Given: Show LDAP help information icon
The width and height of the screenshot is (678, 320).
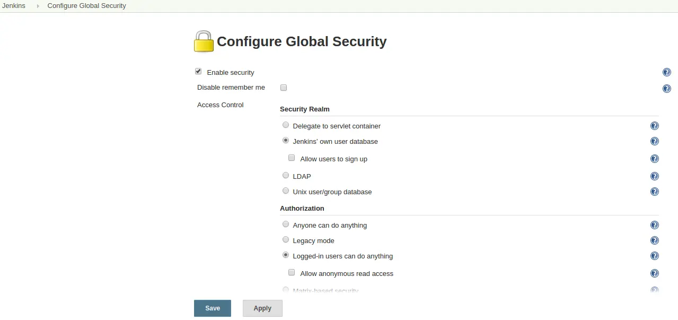Looking at the screenshot, I should click(x=654, y=176).
